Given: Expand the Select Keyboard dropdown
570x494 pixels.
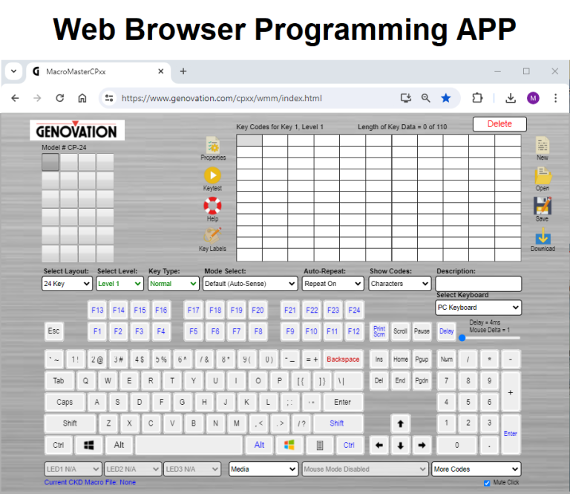Looking at the screenshot, I should [478, 308].
